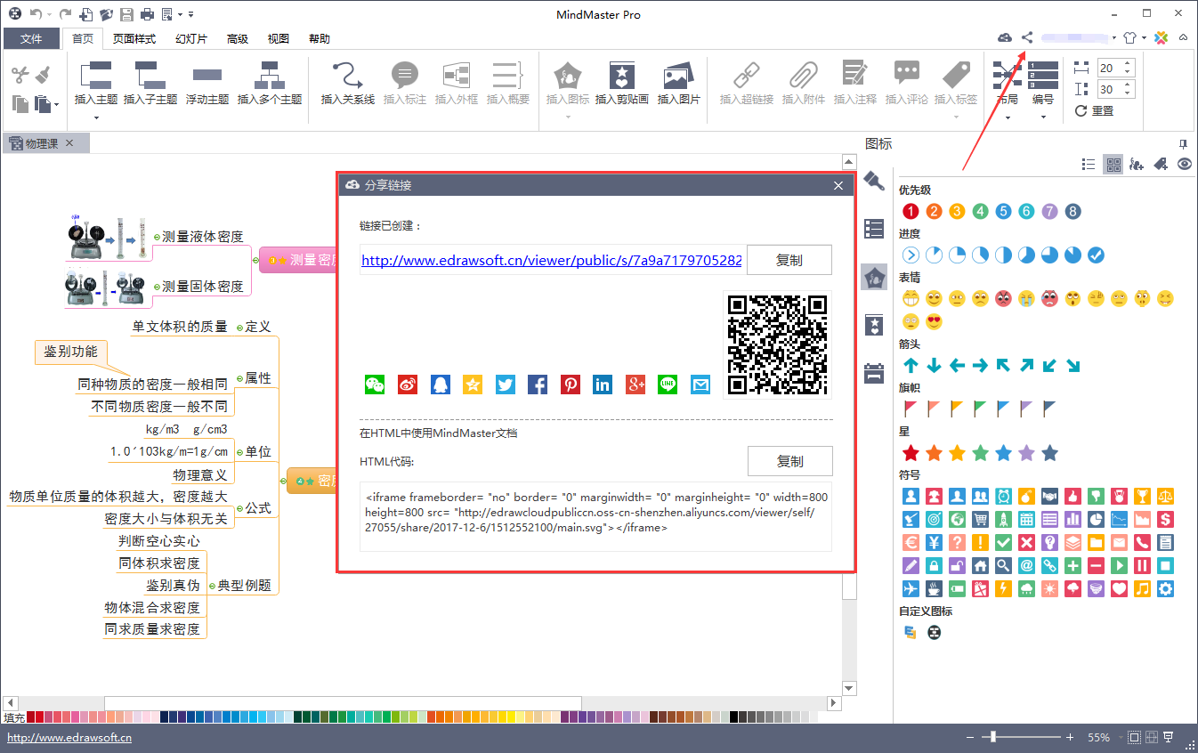This screenshot has height=753, width=1198.
Task: Collapse the 典型例题 branch node
Action: click(x=213, y=586)
